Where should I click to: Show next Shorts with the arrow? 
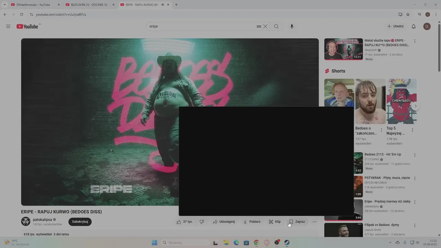[x=416, y=106]
